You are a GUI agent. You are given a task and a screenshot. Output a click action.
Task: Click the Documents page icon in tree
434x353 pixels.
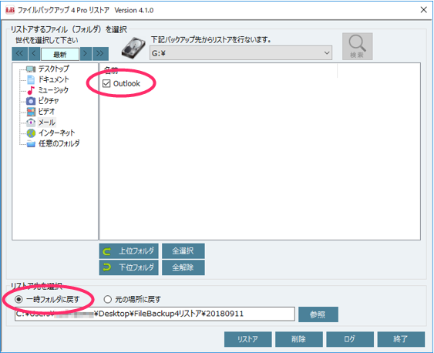coord(31,79)
